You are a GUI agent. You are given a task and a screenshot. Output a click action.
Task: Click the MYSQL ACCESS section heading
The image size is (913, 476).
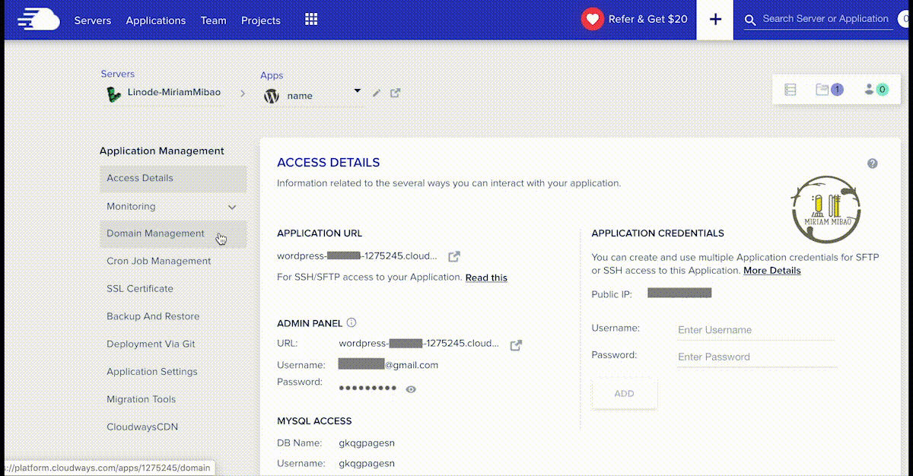314,421
